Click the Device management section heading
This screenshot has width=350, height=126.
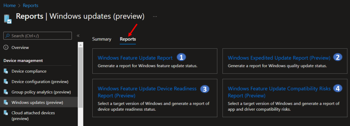(23, 61)
